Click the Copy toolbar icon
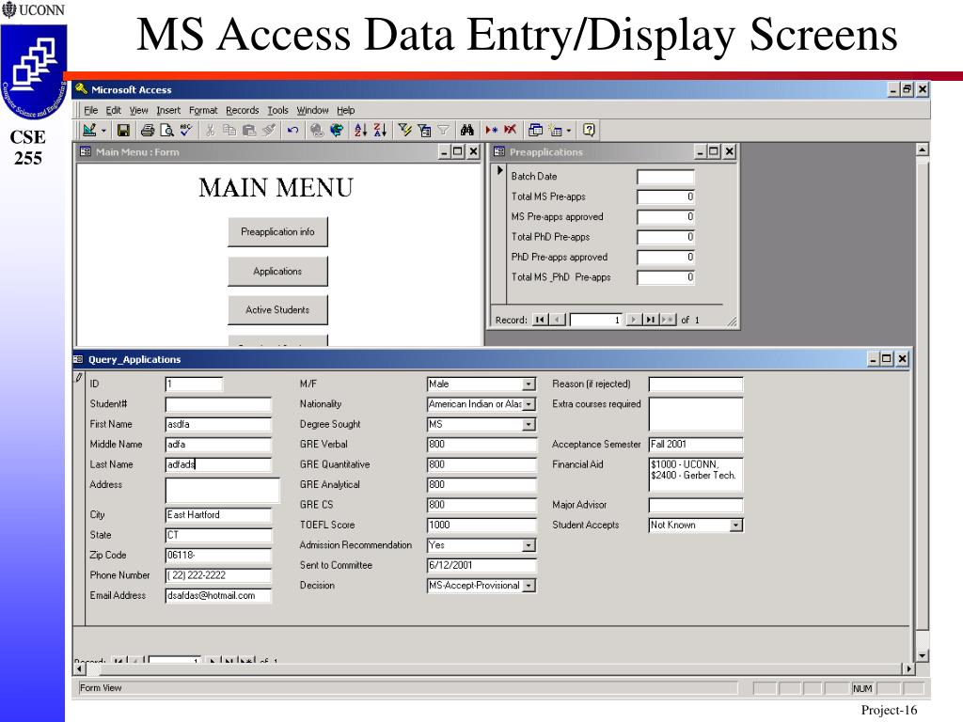 click(229, 130)
